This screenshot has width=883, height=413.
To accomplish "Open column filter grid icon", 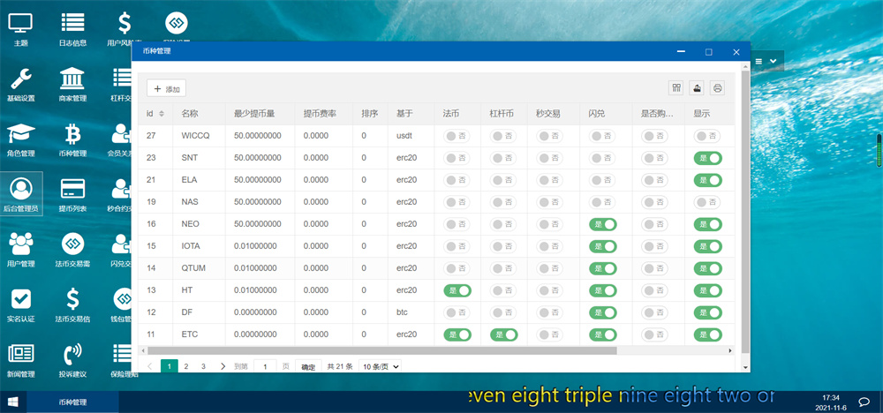I will click(x=677, y=88).
